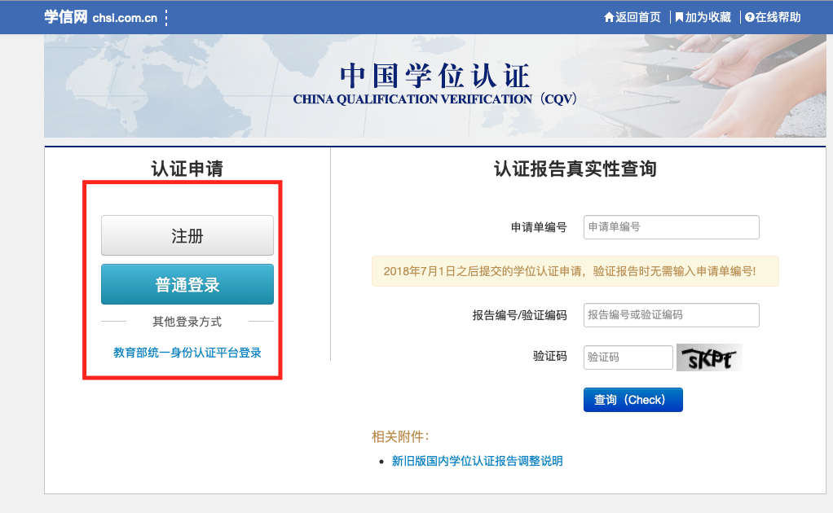Refresh the captcha image showing SKPT
The width and height of the screenshot is (833, 513).
click(709, 357)
